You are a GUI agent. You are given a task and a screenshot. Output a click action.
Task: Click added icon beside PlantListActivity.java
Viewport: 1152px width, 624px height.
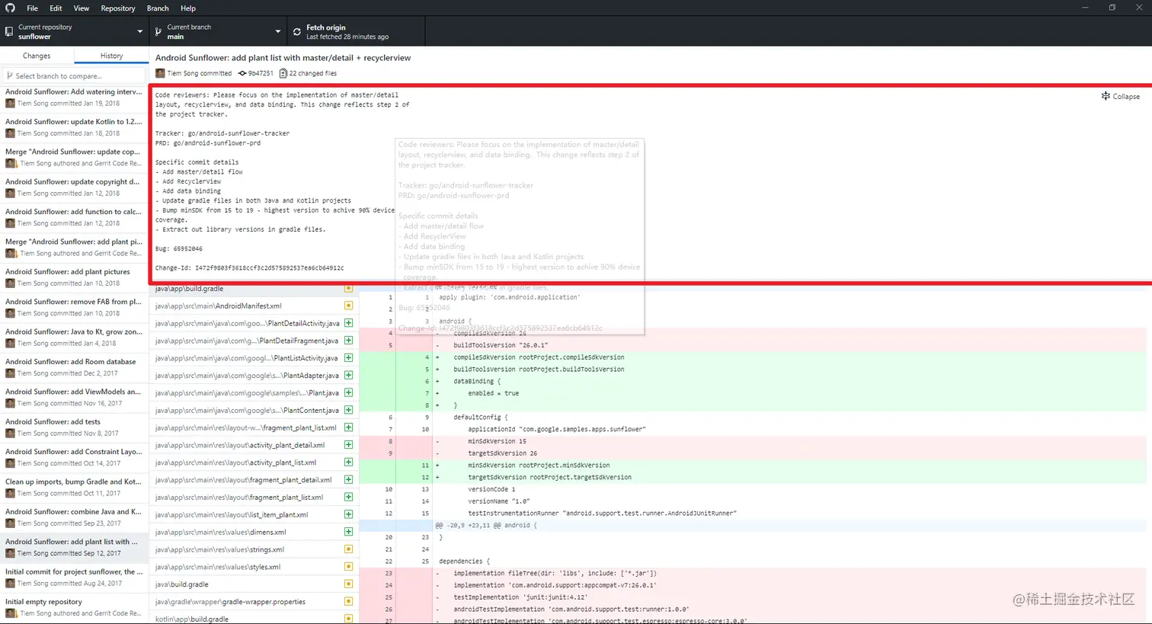tap(348, 358)
